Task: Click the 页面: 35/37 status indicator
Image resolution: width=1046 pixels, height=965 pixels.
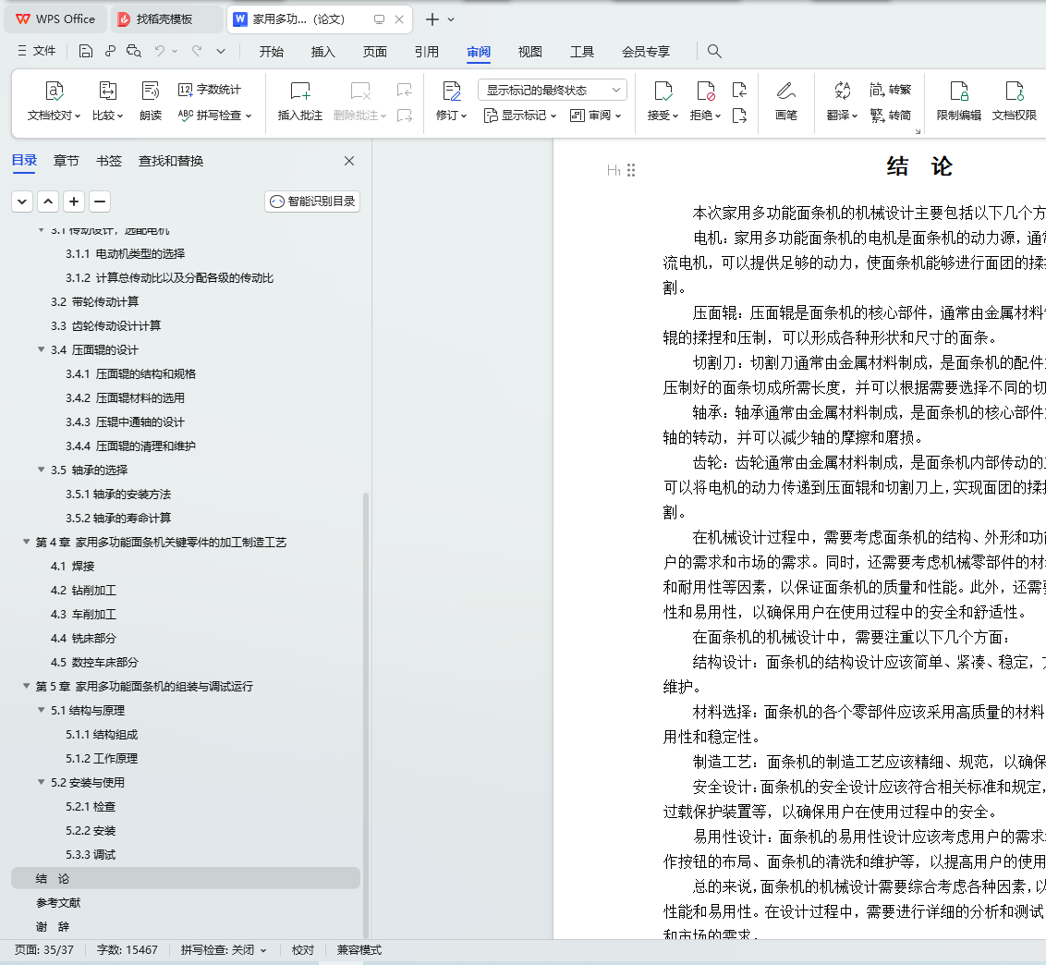Action: click(44, 949)
